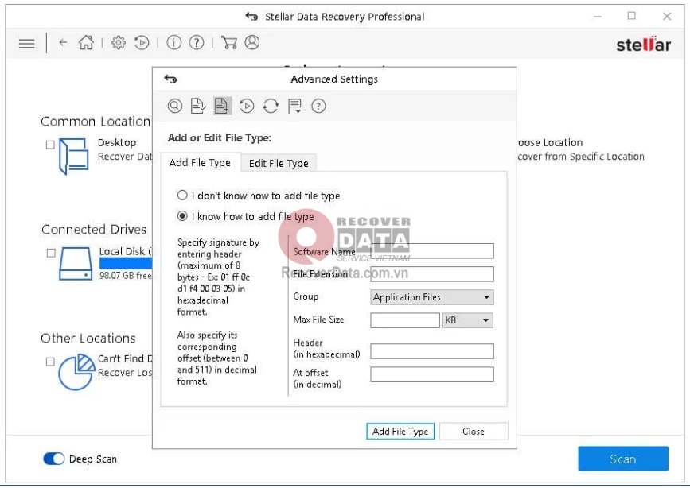
Task: Open the hamburger menu in main toolbar
Action: (26, 43)
